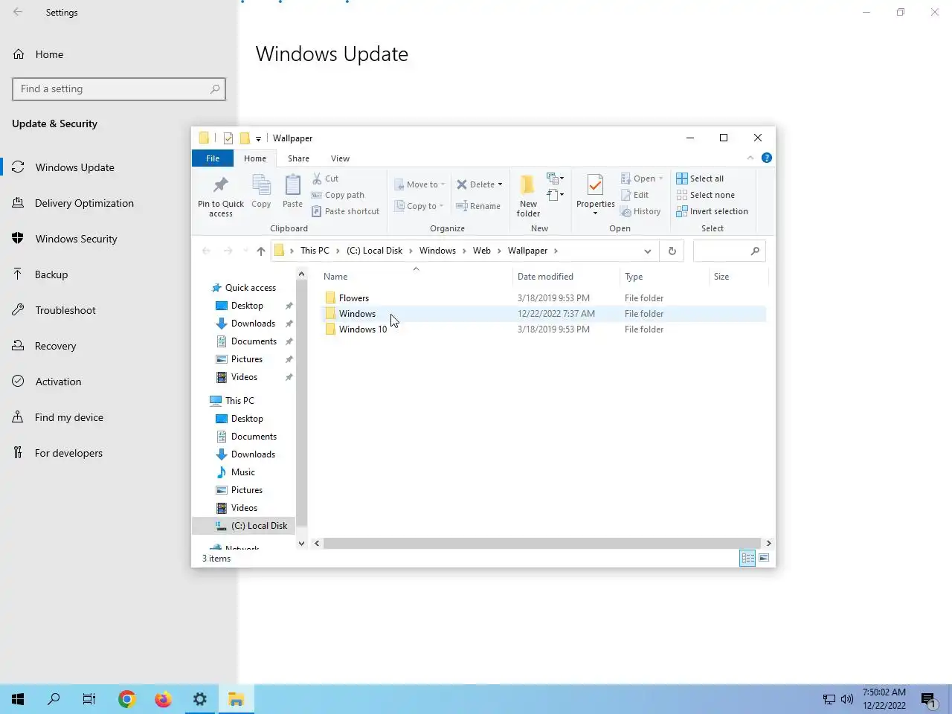Screen dimensions: 952x714
Task: Click the horizontal scrollbar in file list
Action: [541, 544]
